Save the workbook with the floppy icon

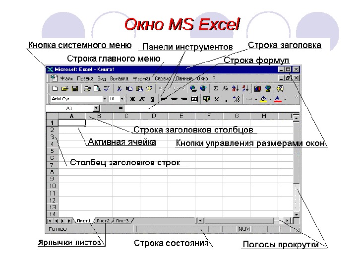75,88
